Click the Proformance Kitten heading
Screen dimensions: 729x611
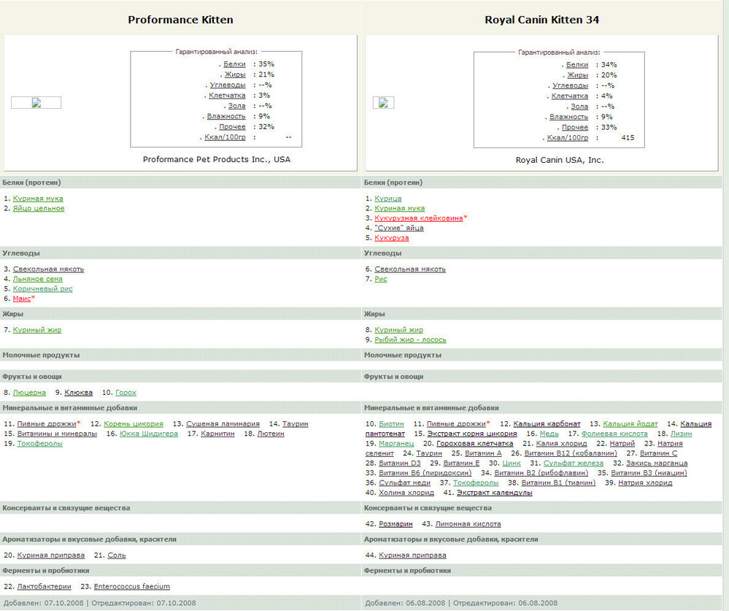click(x=180, y=20)
